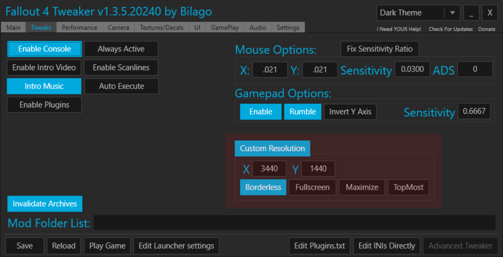Click Fix Sensitivity Ratio button

(x=380, y=49)
